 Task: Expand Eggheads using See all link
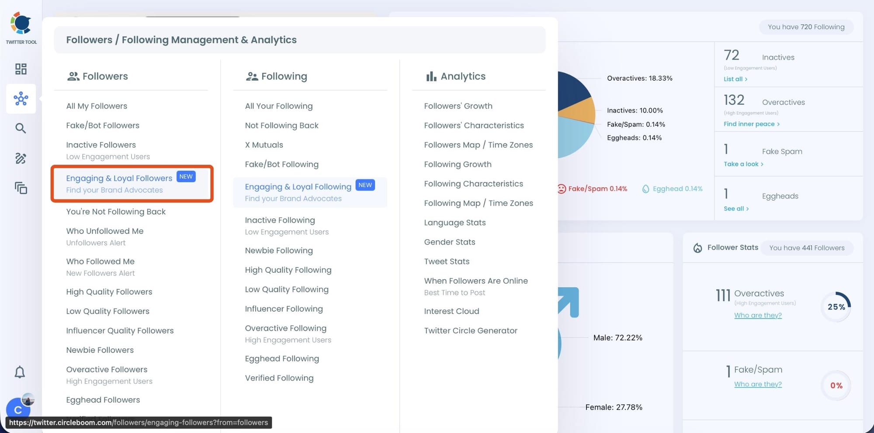tap(735, 208)
